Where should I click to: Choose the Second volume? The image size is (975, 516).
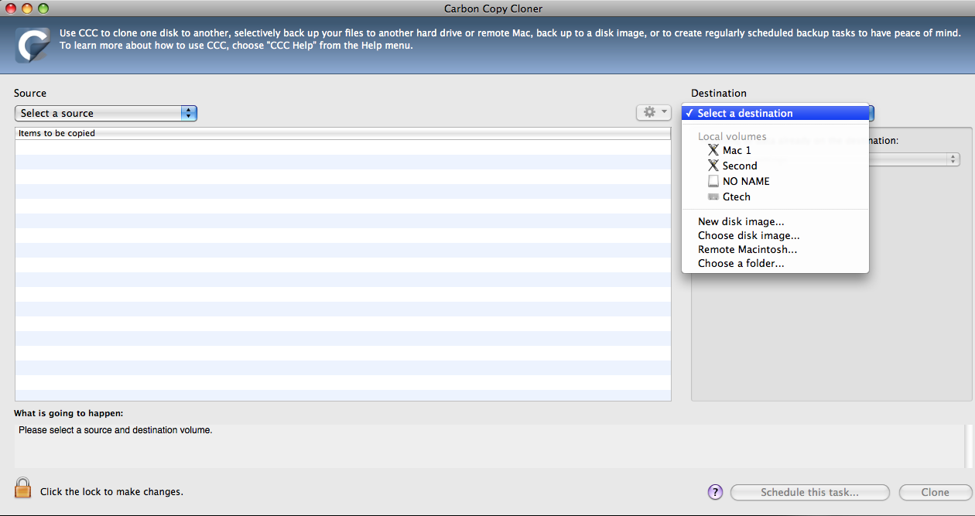[775, 166]
